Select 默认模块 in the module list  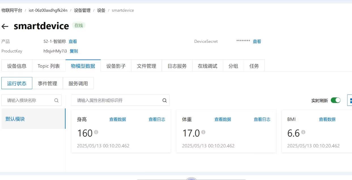pos(33,119)
